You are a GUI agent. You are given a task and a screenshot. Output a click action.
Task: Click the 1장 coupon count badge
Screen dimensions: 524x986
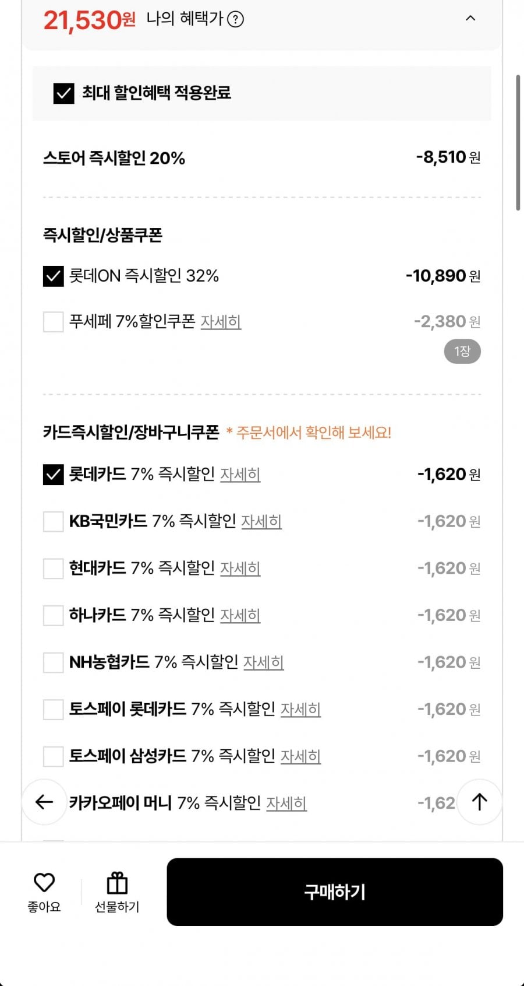pyautogui.click(x=462, y=352)
